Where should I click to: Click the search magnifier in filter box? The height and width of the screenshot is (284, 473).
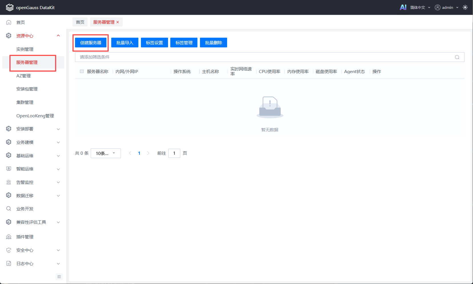[x=457, y=57]
